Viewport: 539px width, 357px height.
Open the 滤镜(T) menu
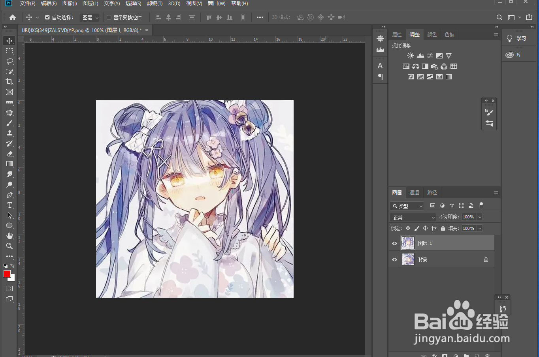tap(155, 3)
